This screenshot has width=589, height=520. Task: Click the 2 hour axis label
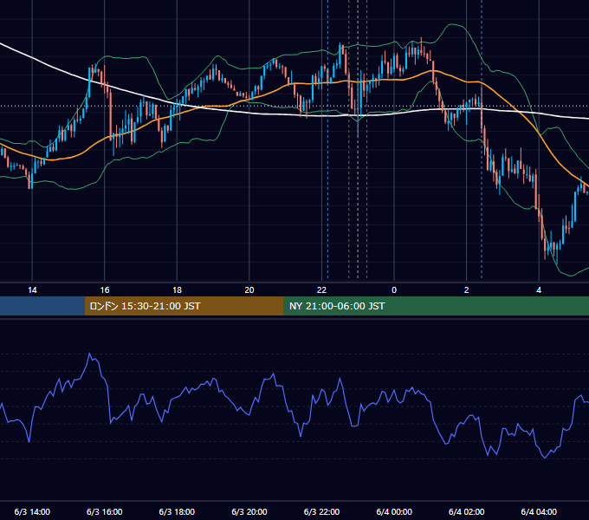coord(467,290)
